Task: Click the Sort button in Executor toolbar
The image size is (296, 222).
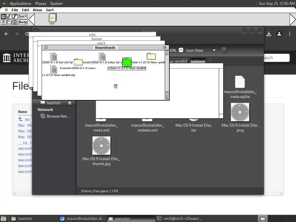Action: point(23,16)
